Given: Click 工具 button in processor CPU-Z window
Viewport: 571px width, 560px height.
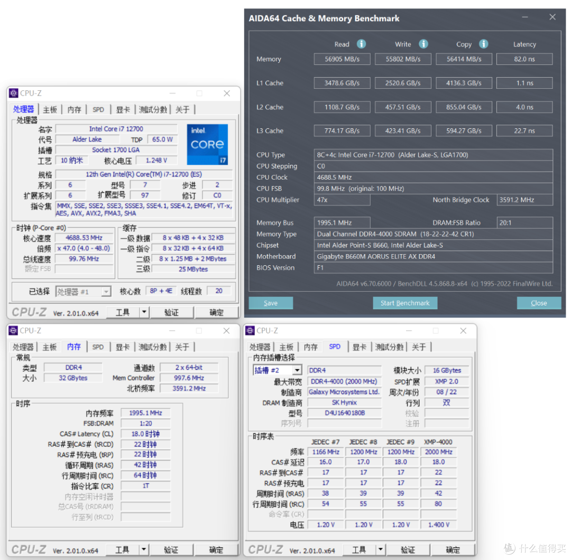Looking at the screenshot, I should coord(123,312).
